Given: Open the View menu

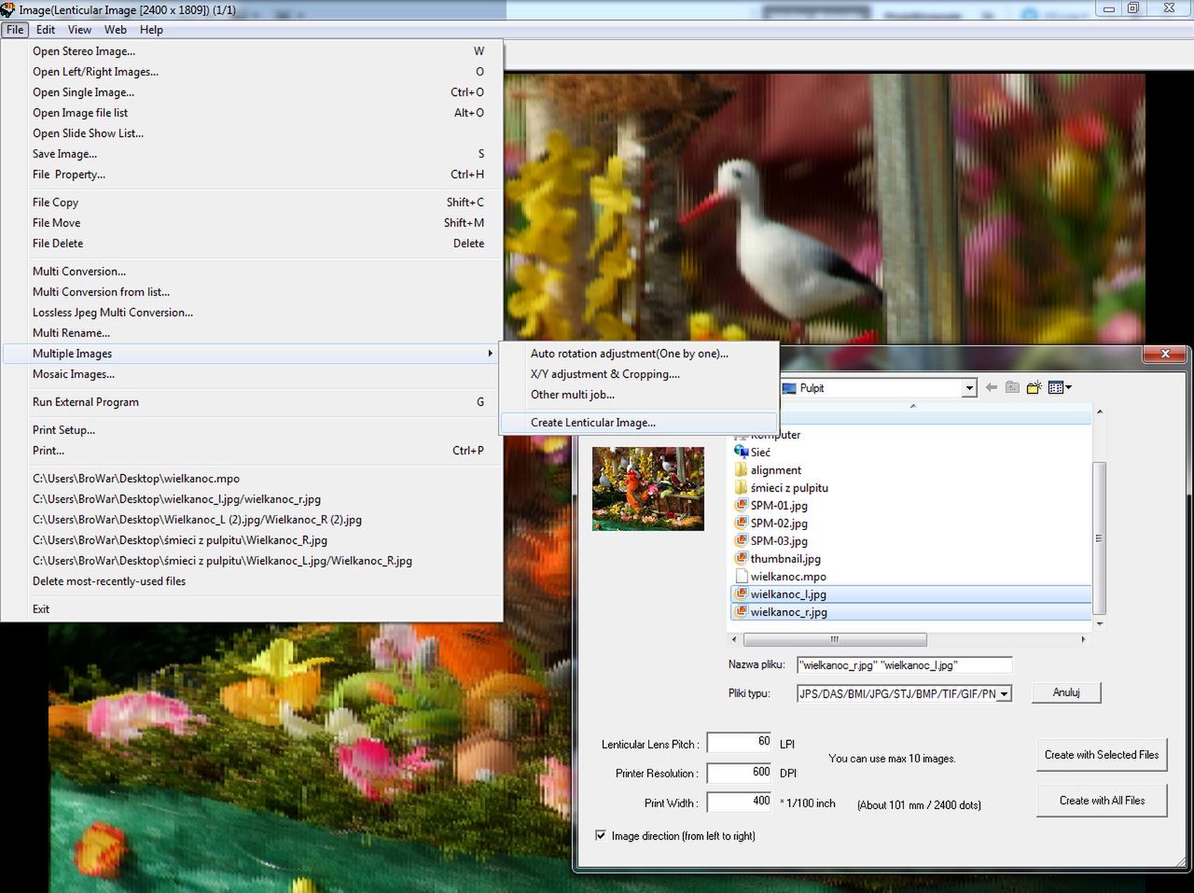Looking at the screenshot, I should coord(80,30).
